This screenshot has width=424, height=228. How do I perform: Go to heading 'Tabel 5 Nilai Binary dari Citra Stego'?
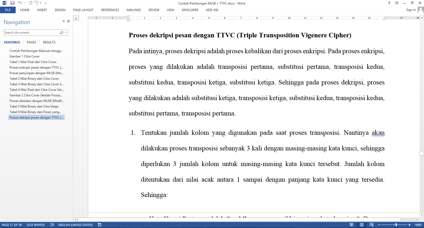point(34,106)
